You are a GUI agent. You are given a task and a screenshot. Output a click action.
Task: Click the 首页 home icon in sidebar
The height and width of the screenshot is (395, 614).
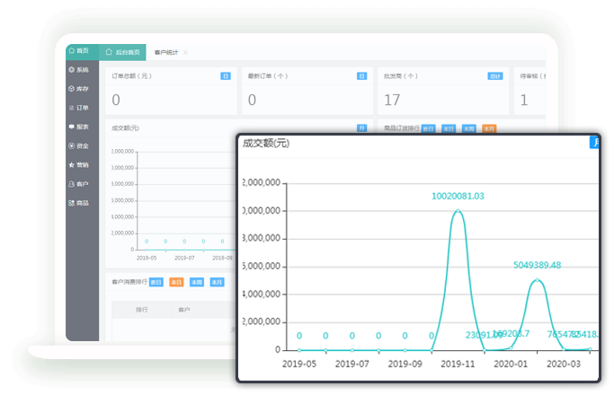pyautogui.click(x=79, y=50)
